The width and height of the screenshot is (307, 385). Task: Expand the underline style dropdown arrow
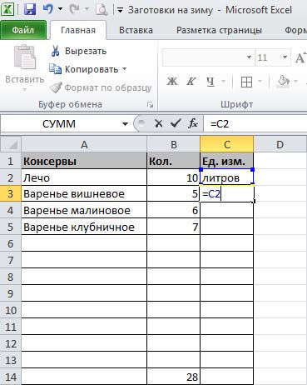tap(223, 82)
